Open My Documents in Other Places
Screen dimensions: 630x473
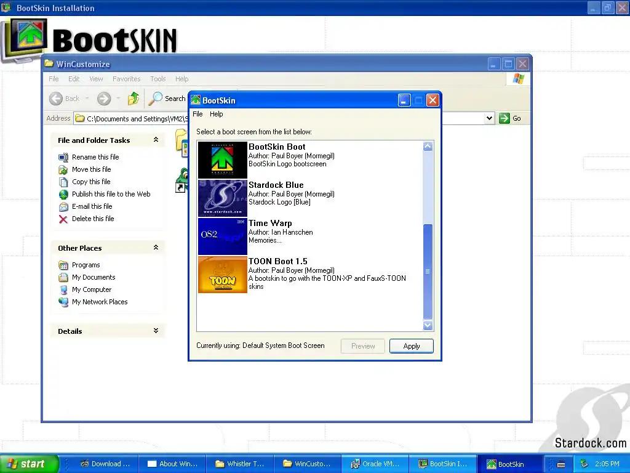click(94, 277)
